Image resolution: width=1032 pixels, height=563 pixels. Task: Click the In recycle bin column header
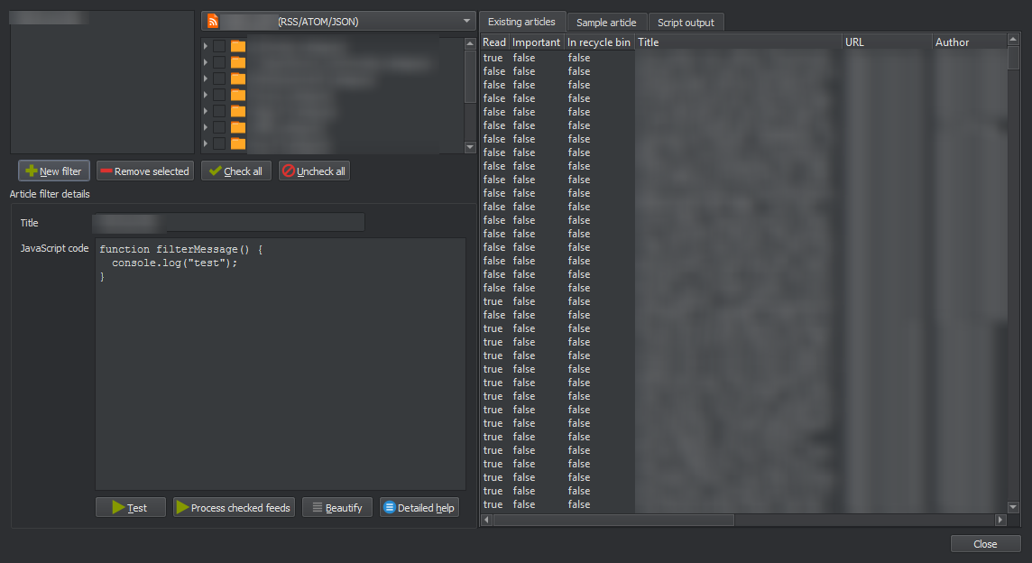(x=599, y=42)
